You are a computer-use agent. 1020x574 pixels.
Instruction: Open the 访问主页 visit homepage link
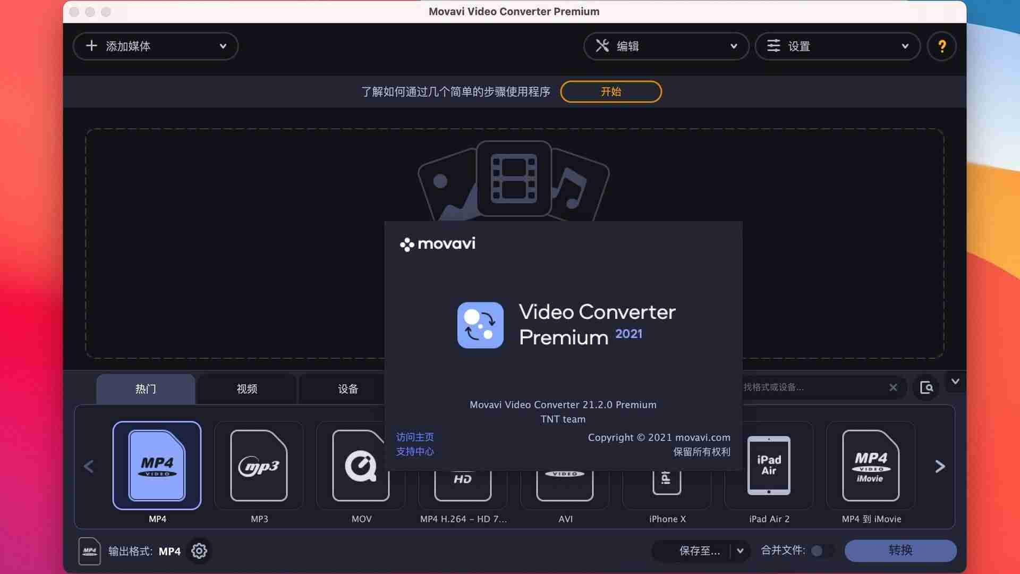pyautogui.click(x=415, y=437)
